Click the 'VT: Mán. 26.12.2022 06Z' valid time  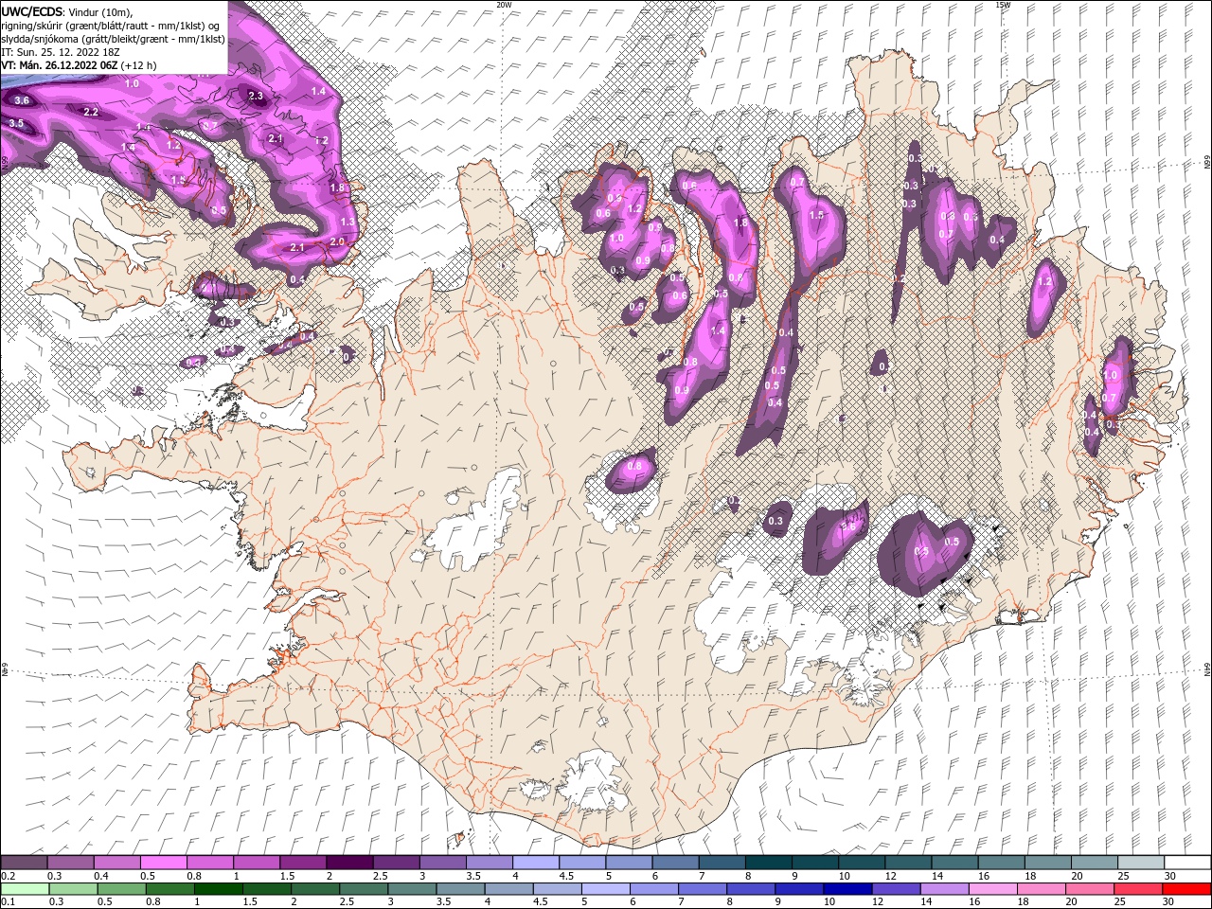pyautogui.click(x=58, y=65)
